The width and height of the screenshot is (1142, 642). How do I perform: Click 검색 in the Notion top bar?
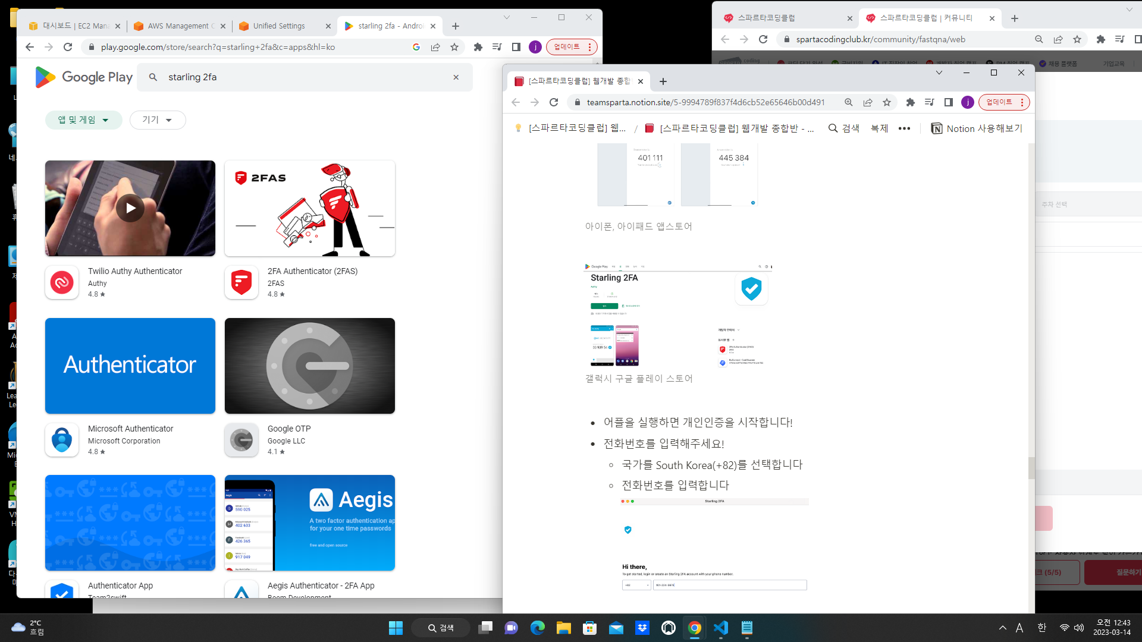click(x=844, y=128)
